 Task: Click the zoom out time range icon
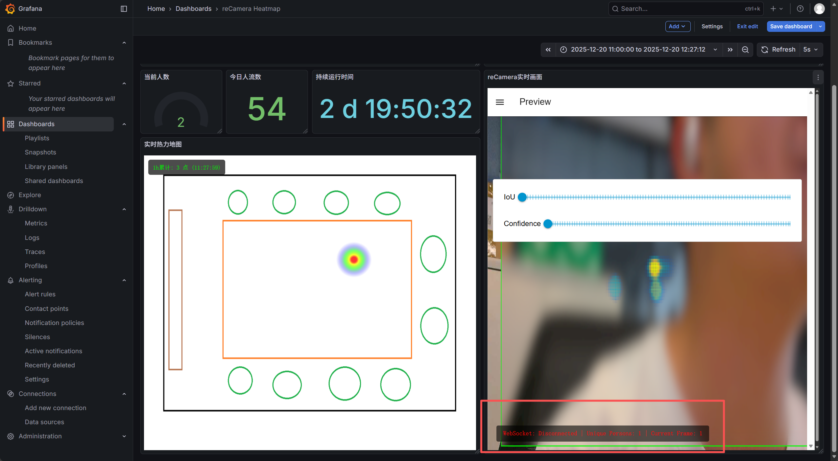(x=745, y=50)
